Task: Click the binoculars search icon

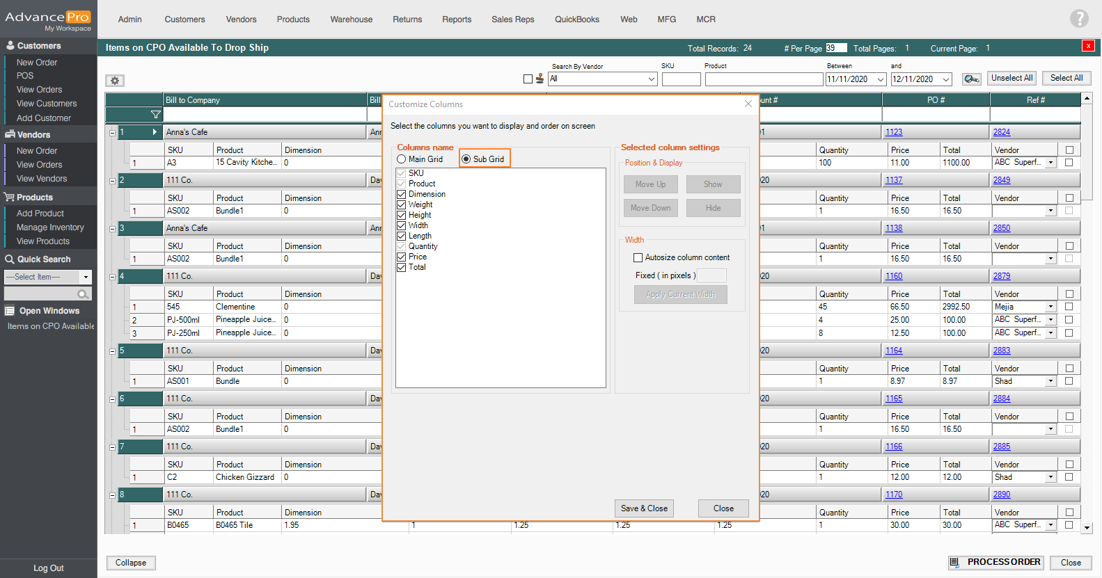Action: coord(971,79)
